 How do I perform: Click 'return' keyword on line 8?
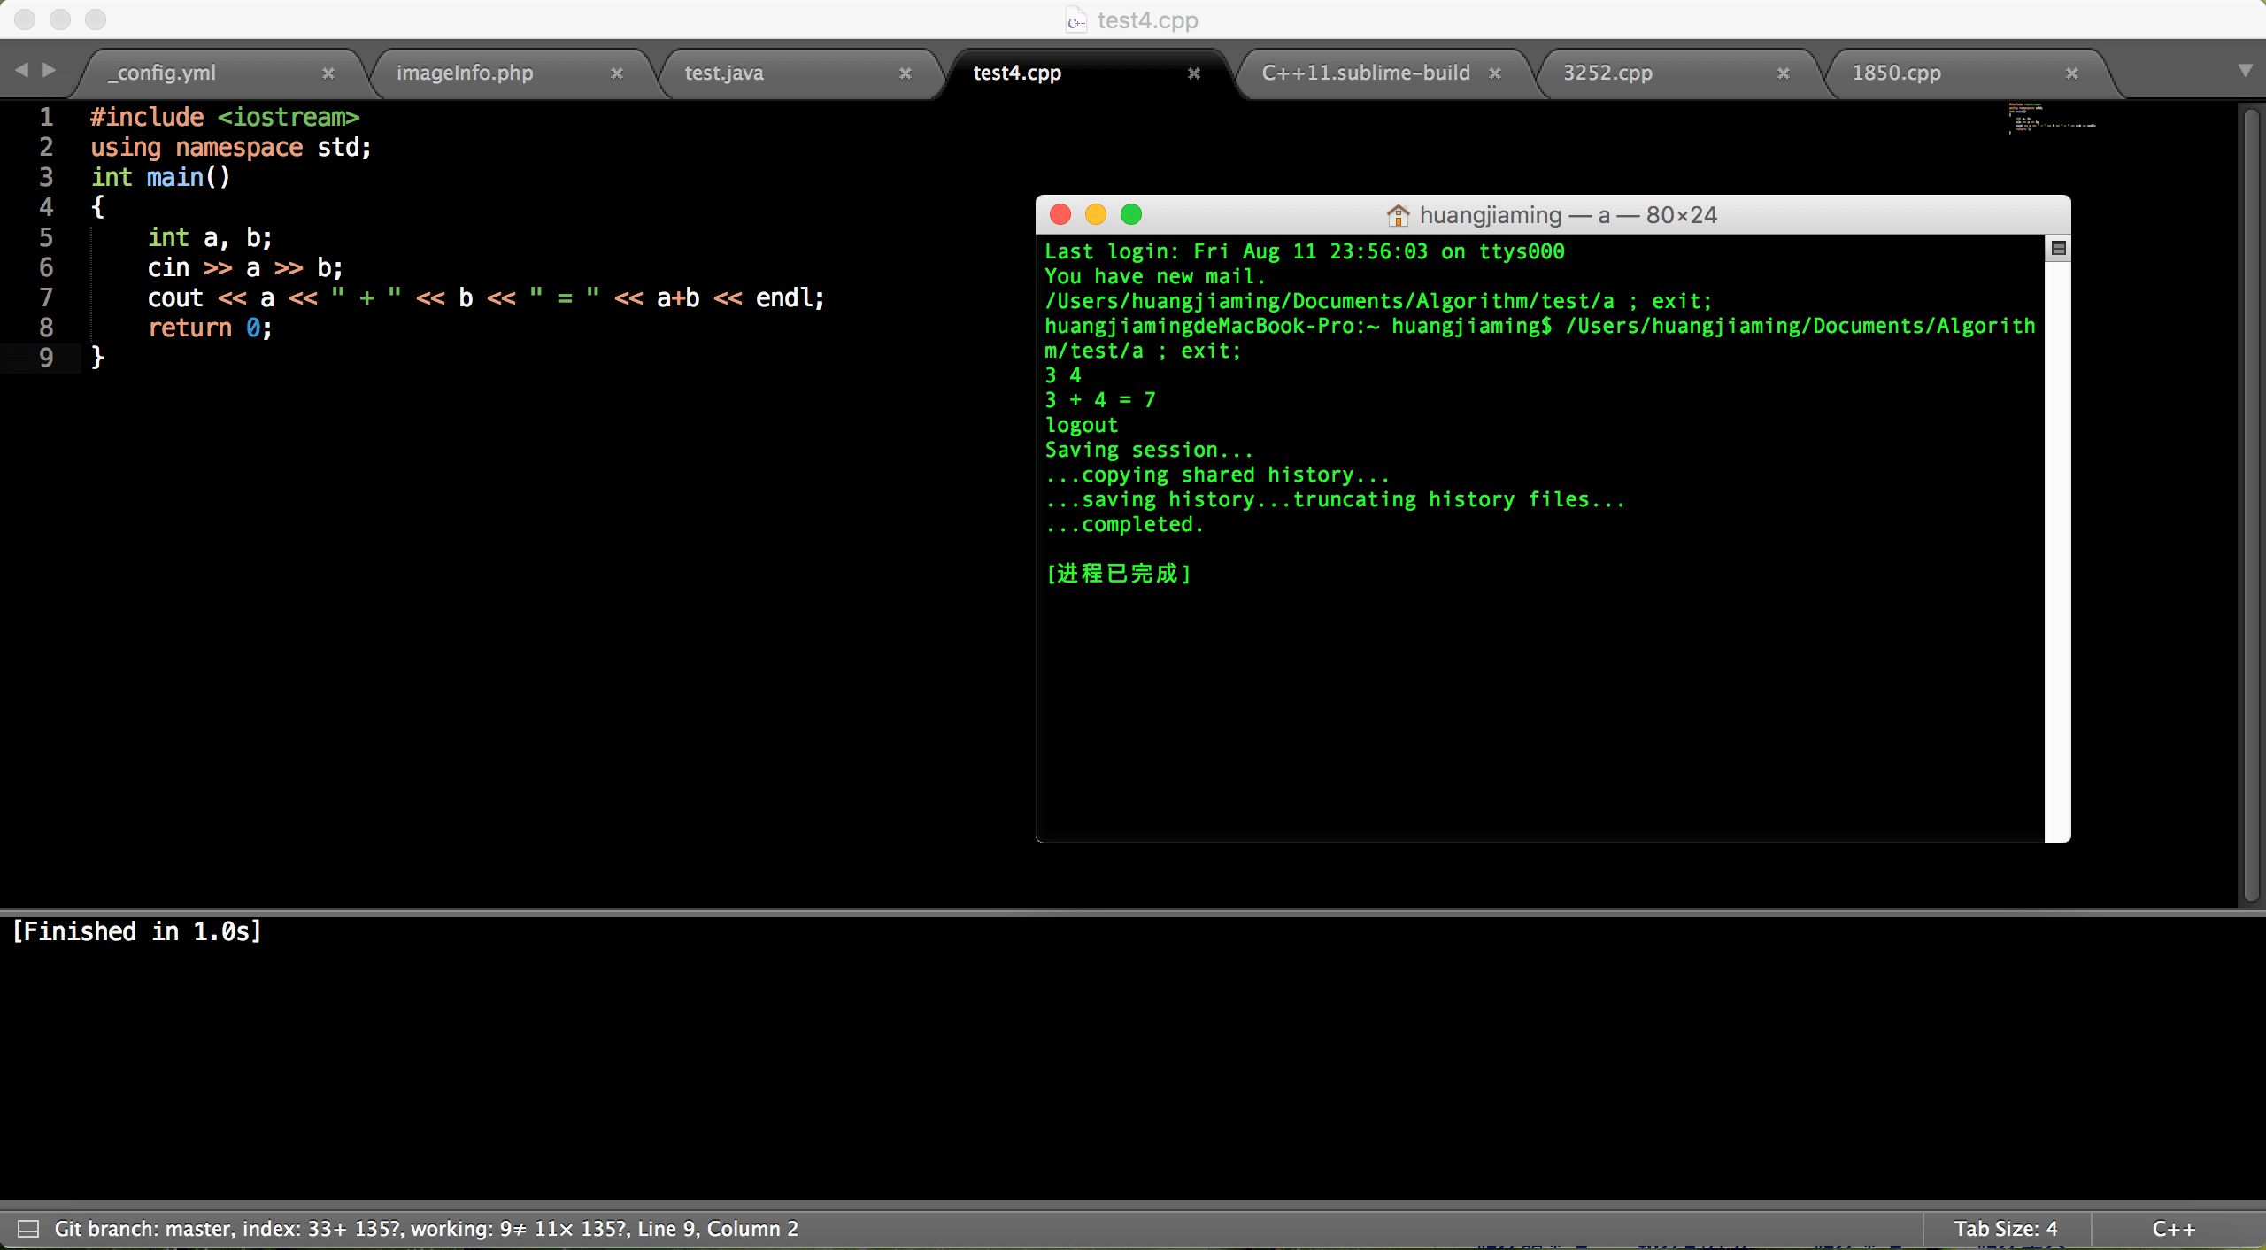[189, 328]
